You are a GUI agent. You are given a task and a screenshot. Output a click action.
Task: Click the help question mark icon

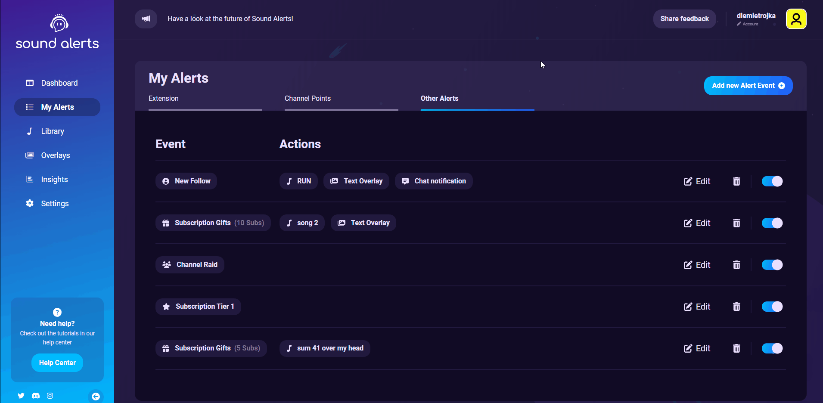pos(57,312)
